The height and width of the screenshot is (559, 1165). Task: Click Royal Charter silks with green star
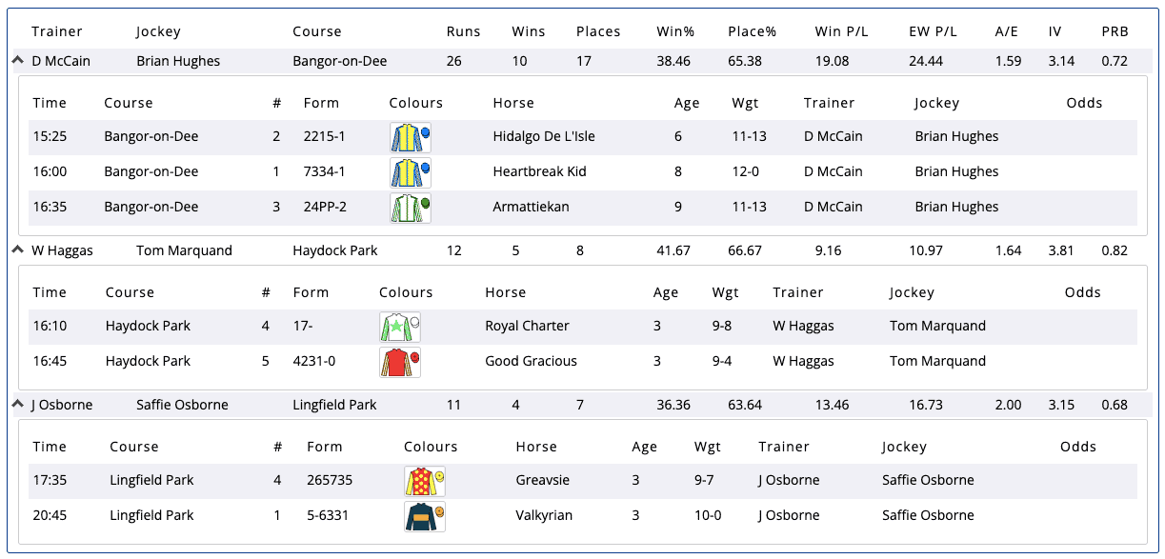tap(400, 327)
